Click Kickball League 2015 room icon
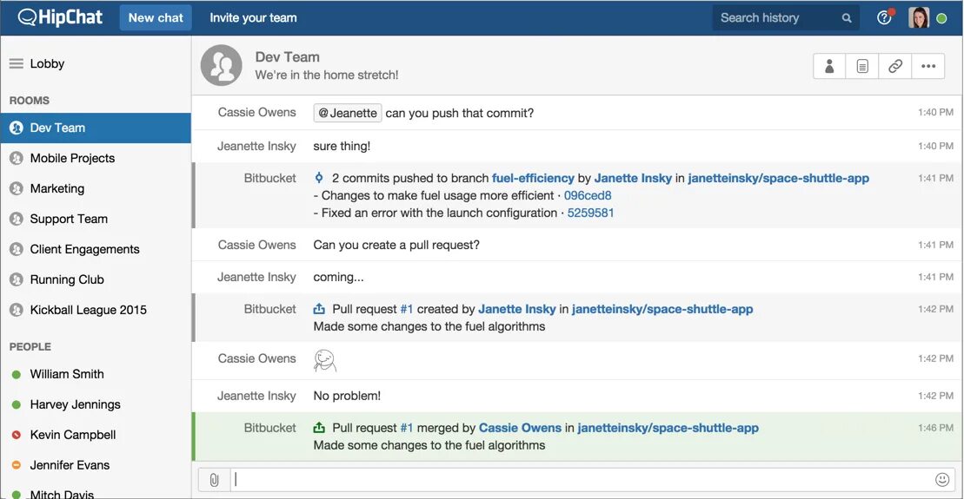The height and width of the screenshot is (499, 964). [x=17, y=310]
